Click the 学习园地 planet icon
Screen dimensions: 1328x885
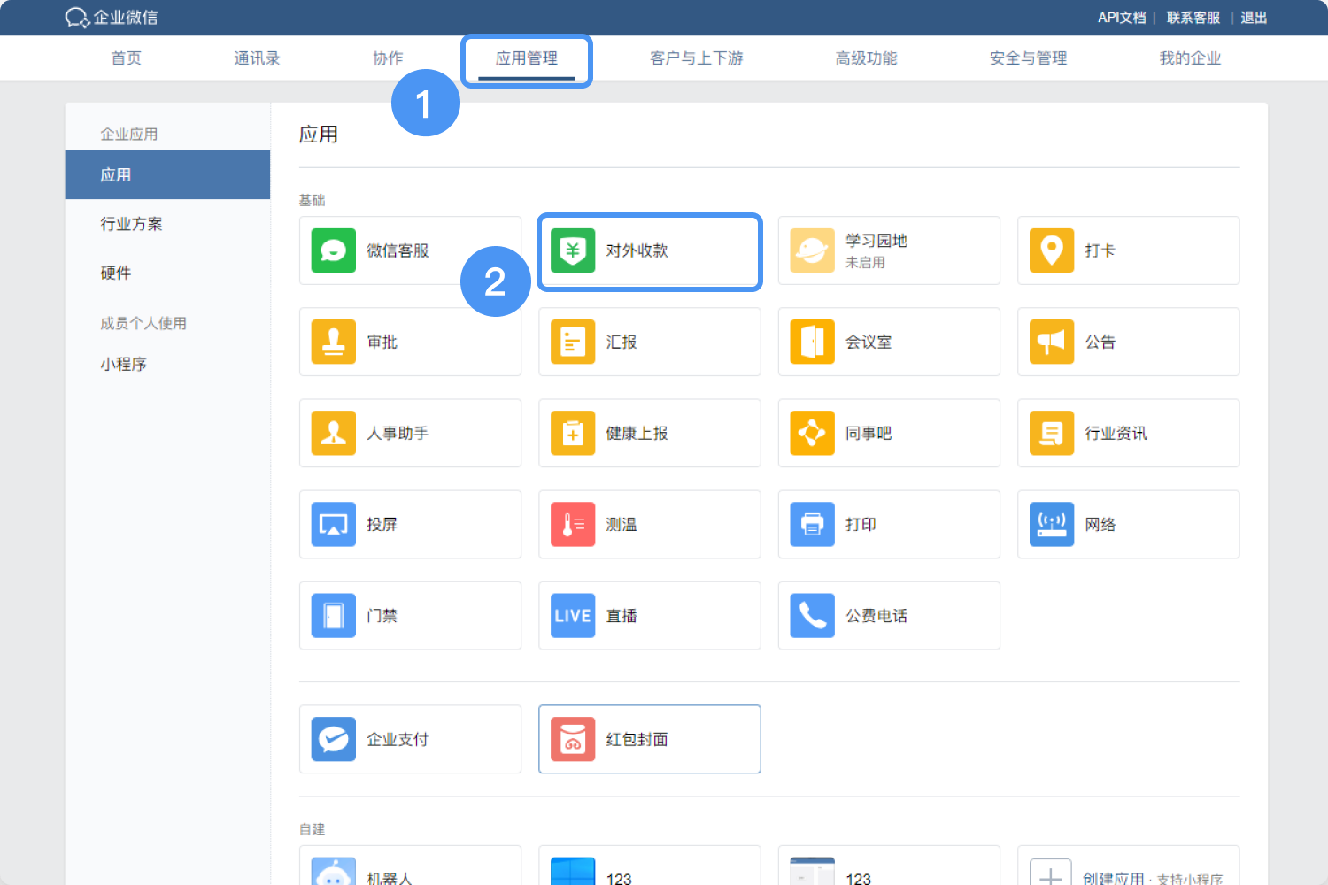click(x=813, y=250)
